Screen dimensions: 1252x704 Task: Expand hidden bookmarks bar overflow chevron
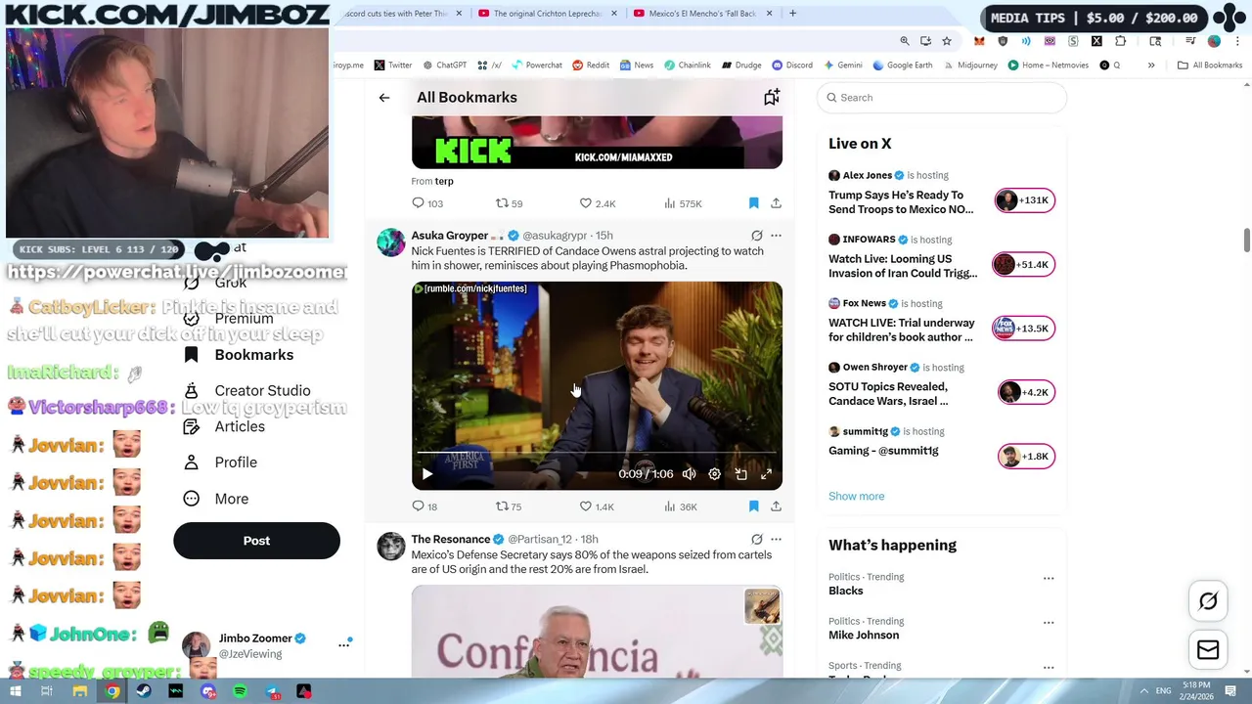point(1151,66)
